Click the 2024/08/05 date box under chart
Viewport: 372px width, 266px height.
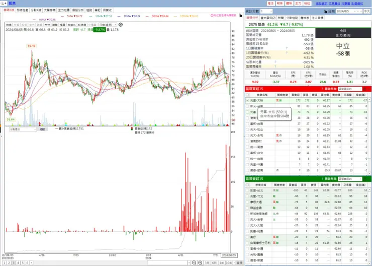(229, 255)
